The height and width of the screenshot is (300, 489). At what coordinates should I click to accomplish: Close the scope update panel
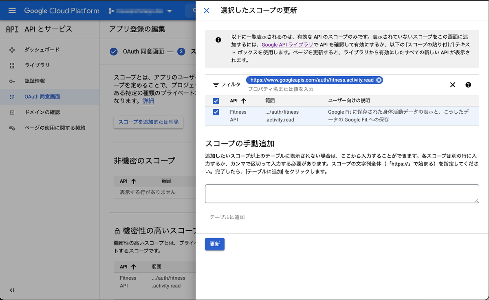[x=207, y=11]
